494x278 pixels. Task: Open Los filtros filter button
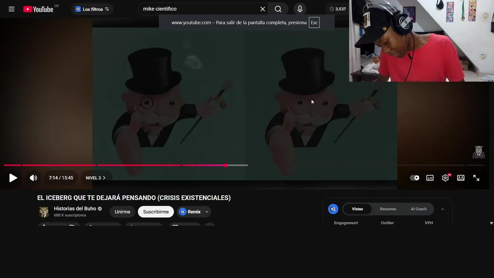coord(92,9)
